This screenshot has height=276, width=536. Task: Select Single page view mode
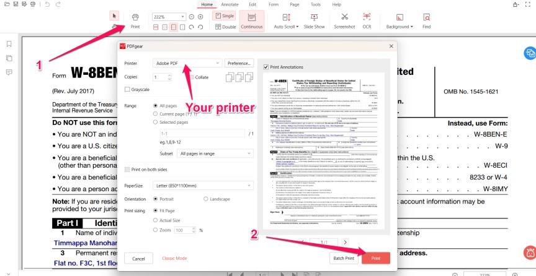tap(224, 15)
